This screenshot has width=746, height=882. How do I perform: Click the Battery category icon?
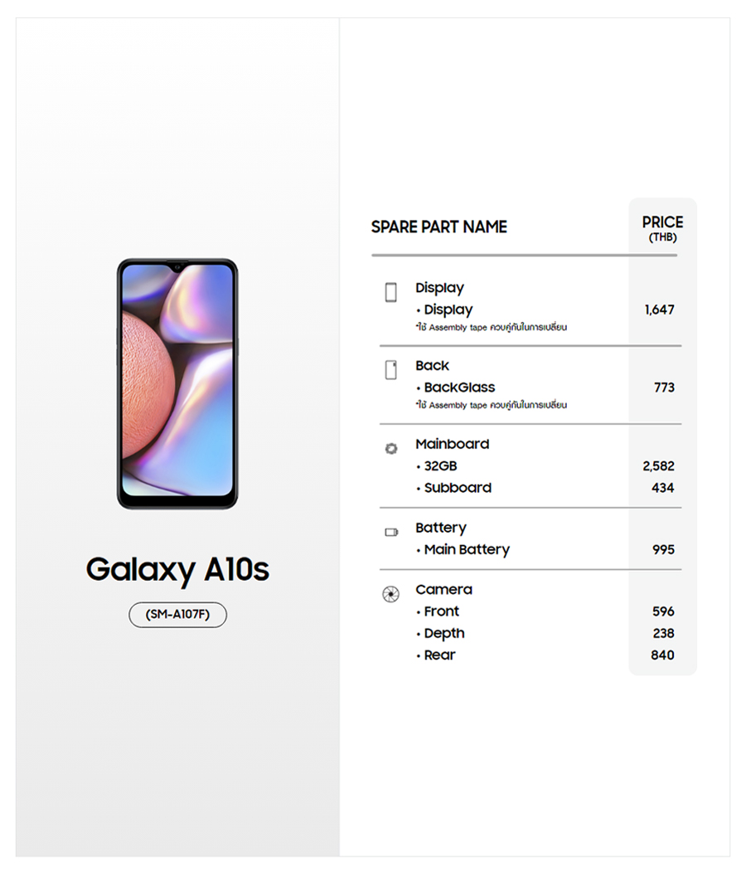pyautogui.click(x=391, y=532)
